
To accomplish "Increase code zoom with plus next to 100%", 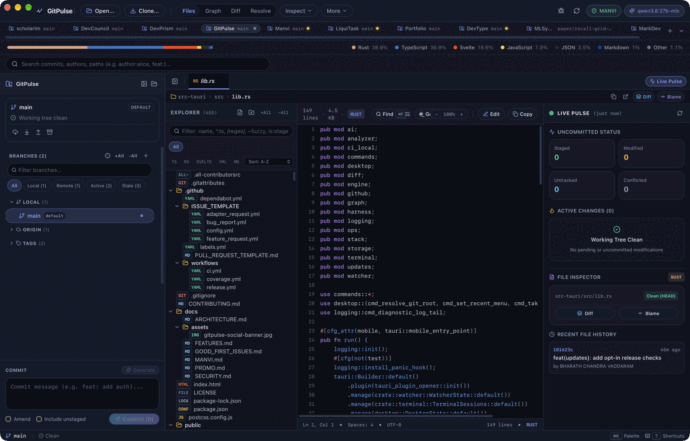I will pyautogui.click(x=461, y=114).
